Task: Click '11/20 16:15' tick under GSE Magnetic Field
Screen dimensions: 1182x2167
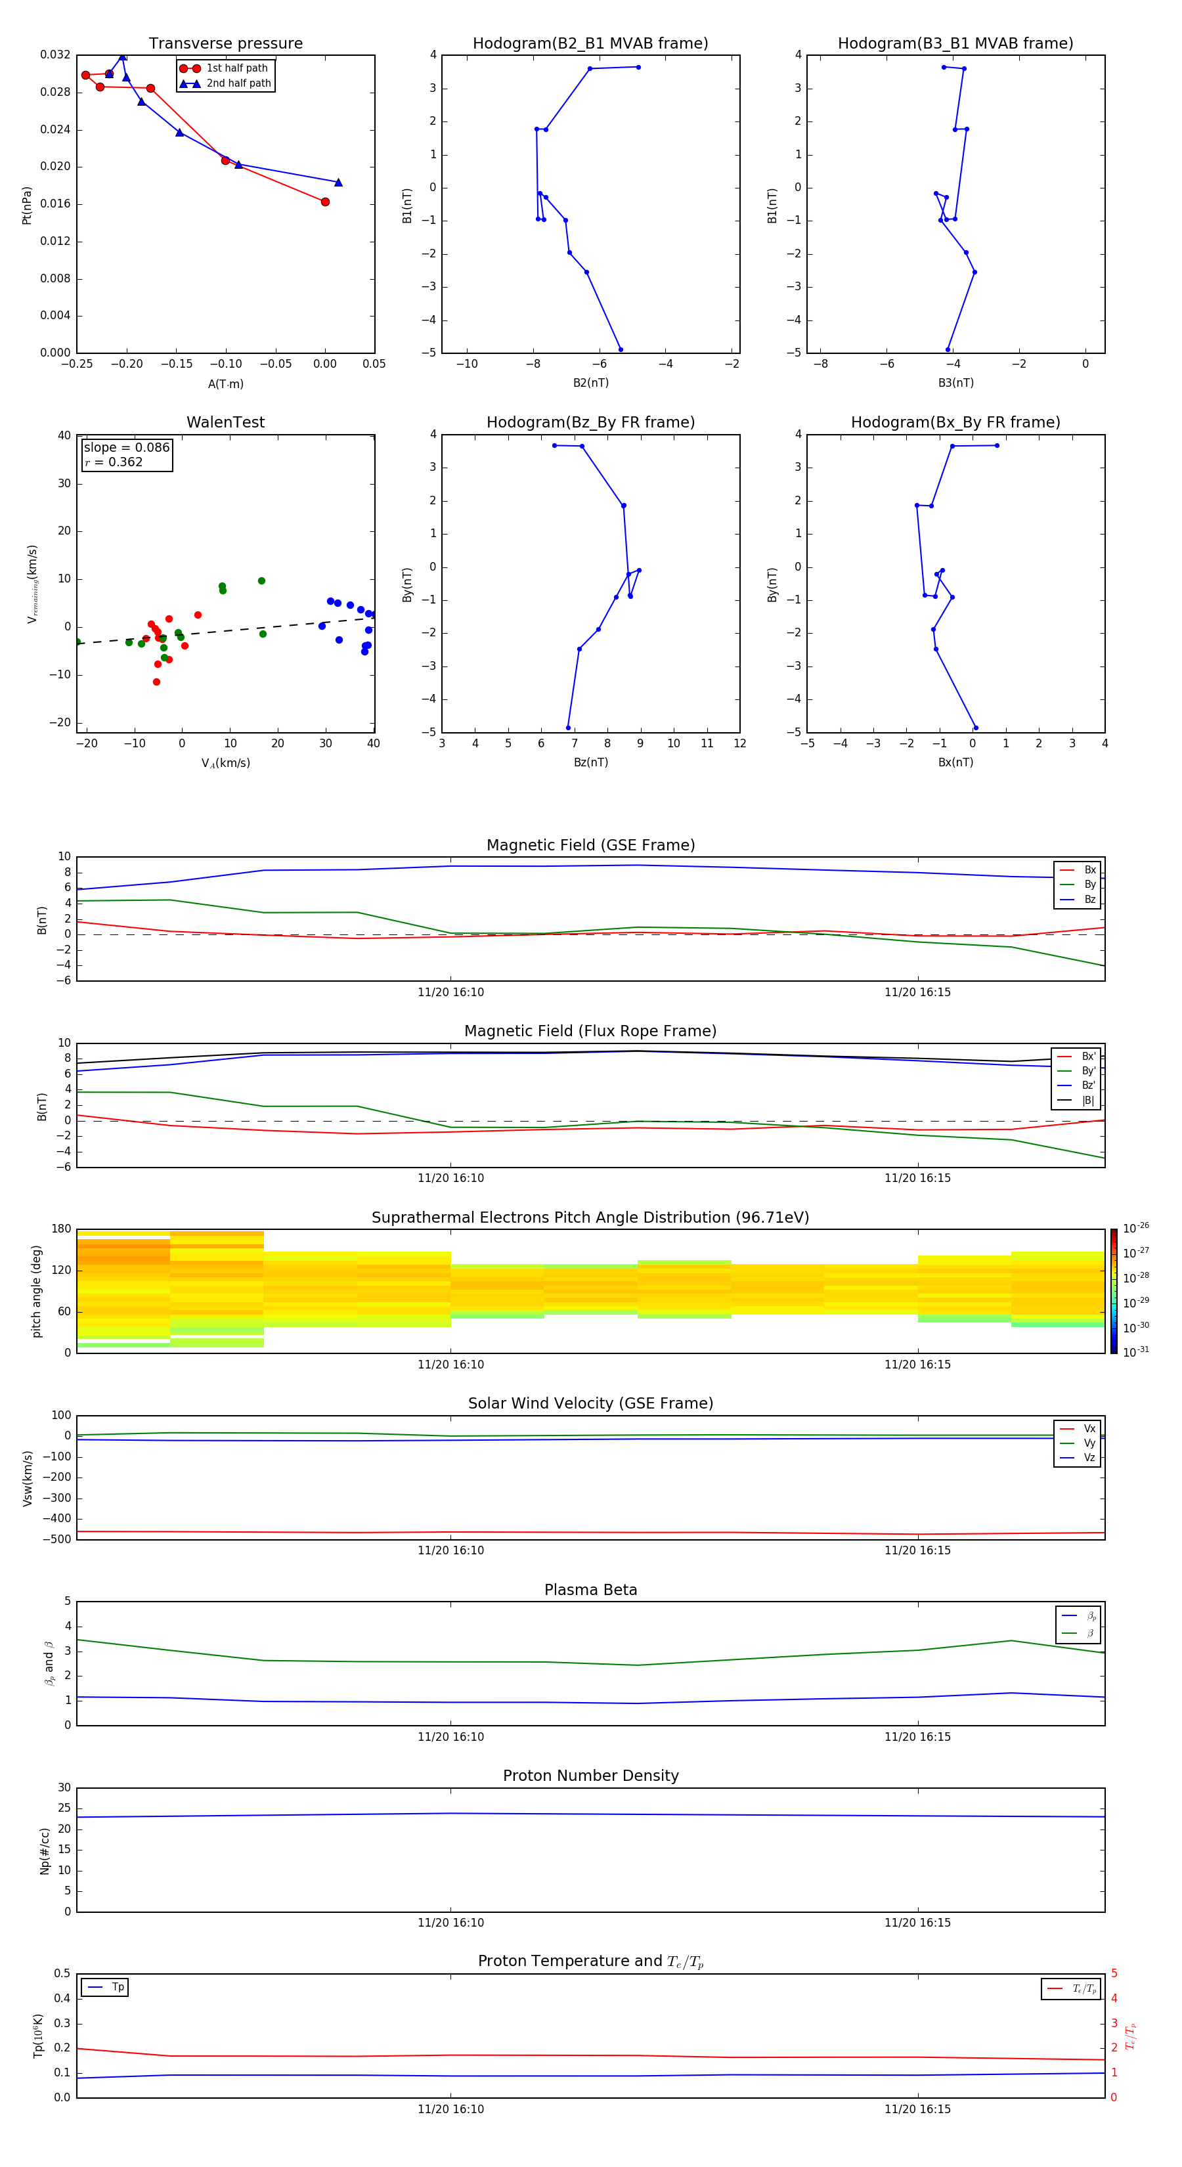Action: click(918, 992)
